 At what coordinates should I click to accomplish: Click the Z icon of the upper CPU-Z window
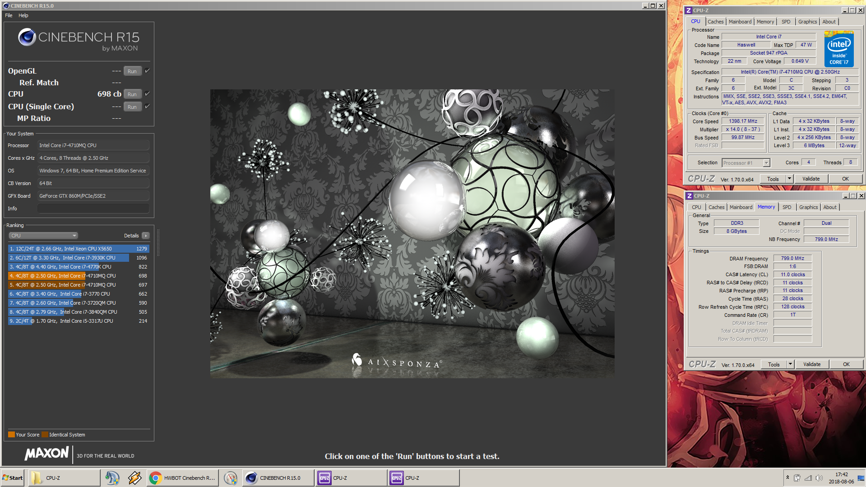point(688,10)
